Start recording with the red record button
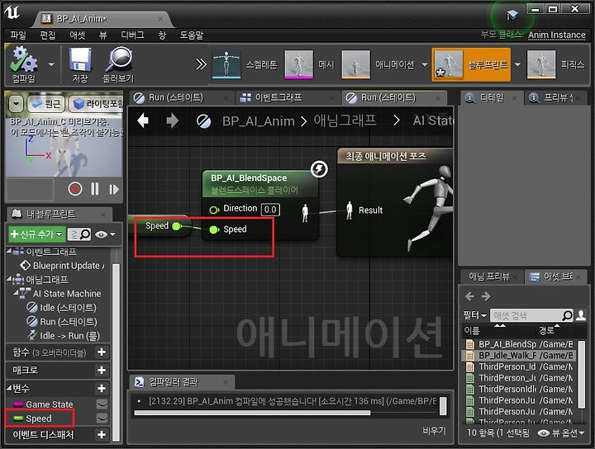Image resolution: width=595 pixels, height=449 pixels. (x=75, y=189)
